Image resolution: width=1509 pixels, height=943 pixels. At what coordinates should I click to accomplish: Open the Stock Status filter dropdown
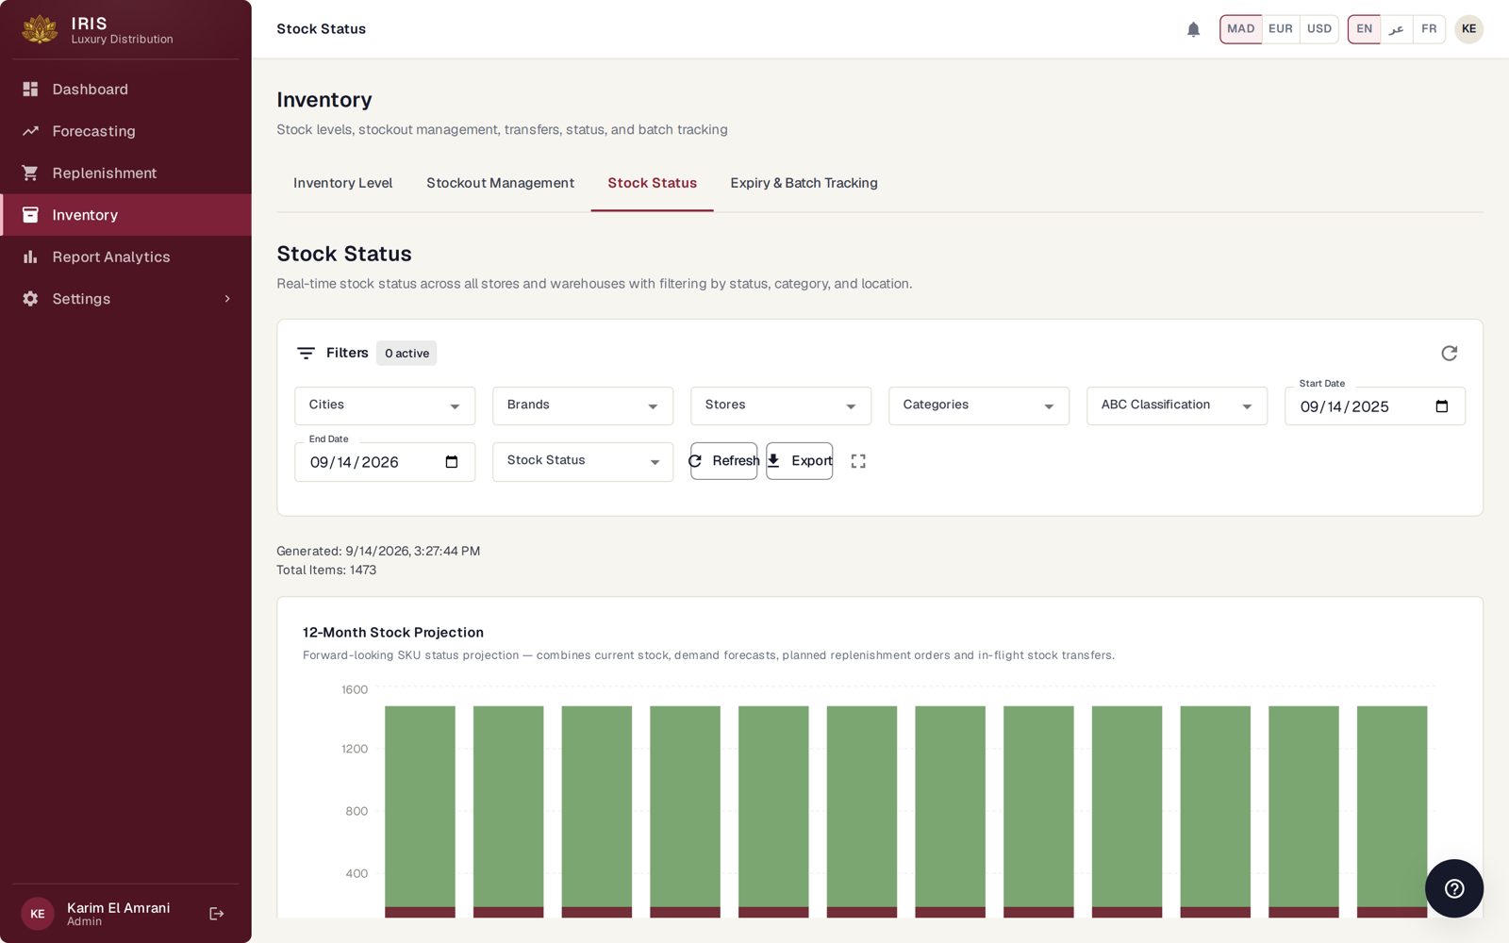(x=583, y=462)
